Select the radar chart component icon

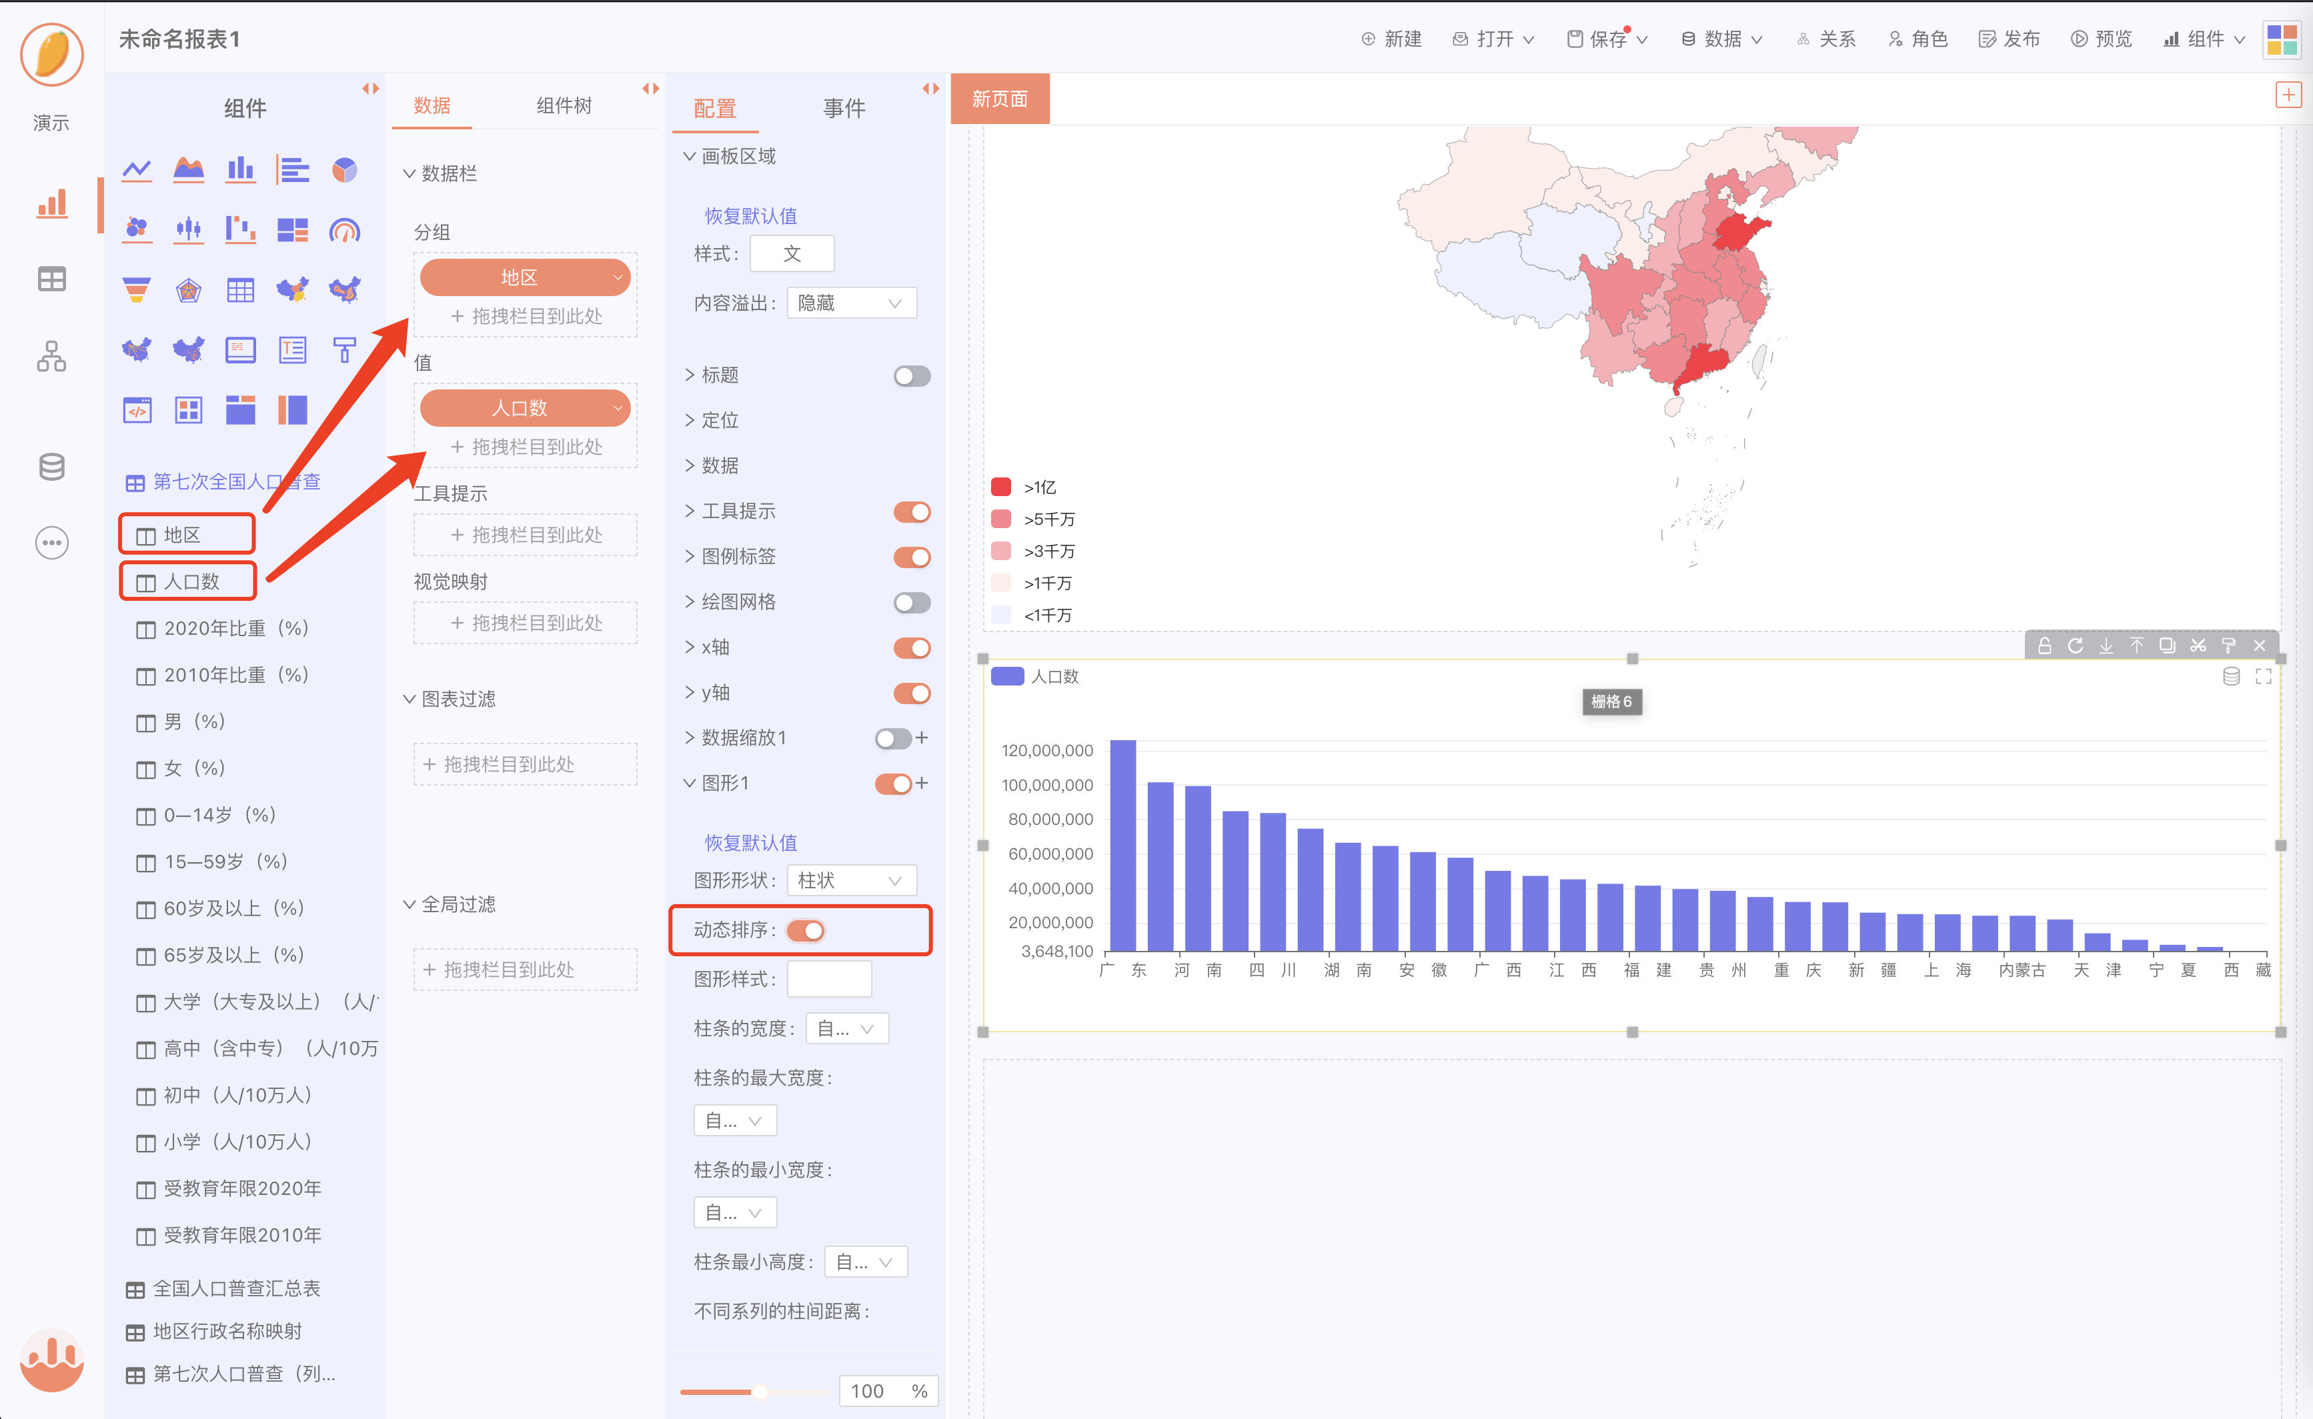click(x=189, y=290)
